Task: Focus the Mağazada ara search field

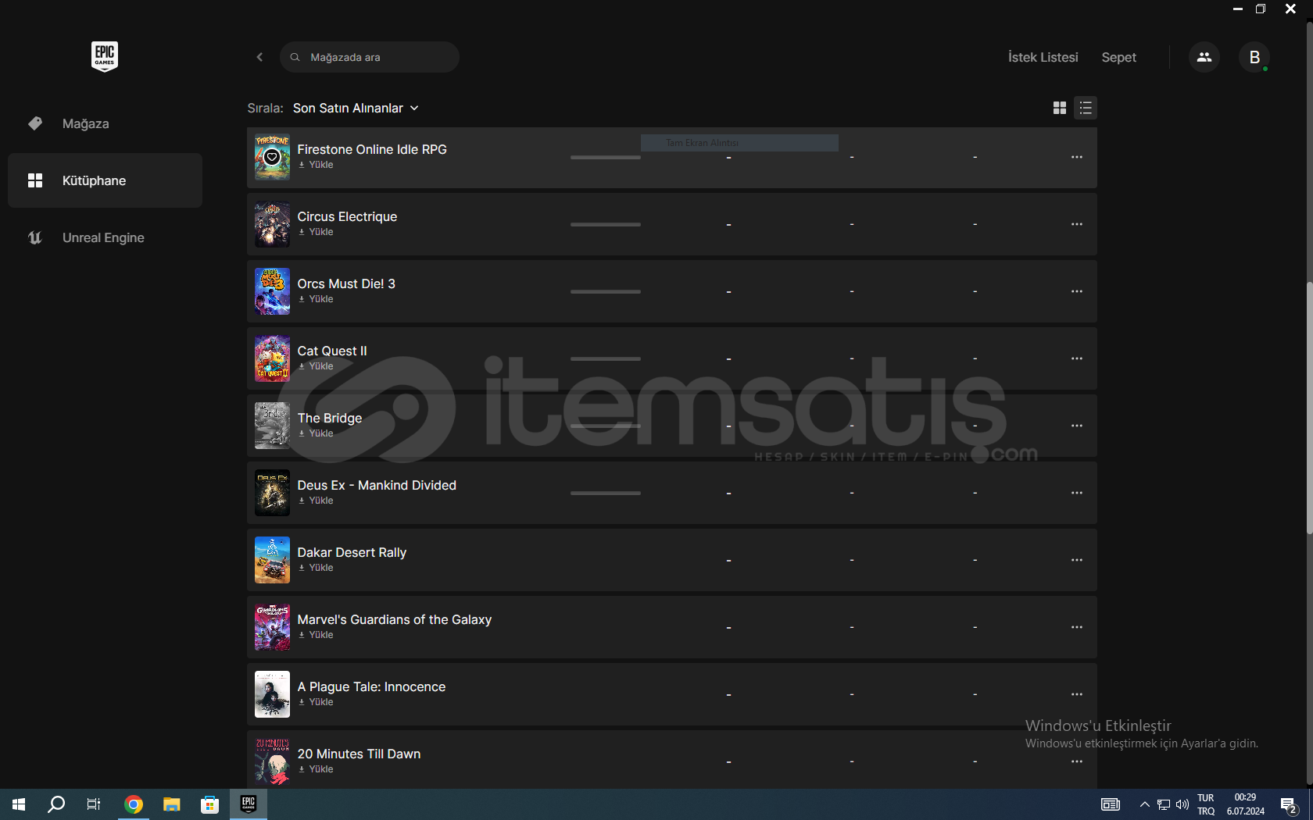Action: (369, 57)
